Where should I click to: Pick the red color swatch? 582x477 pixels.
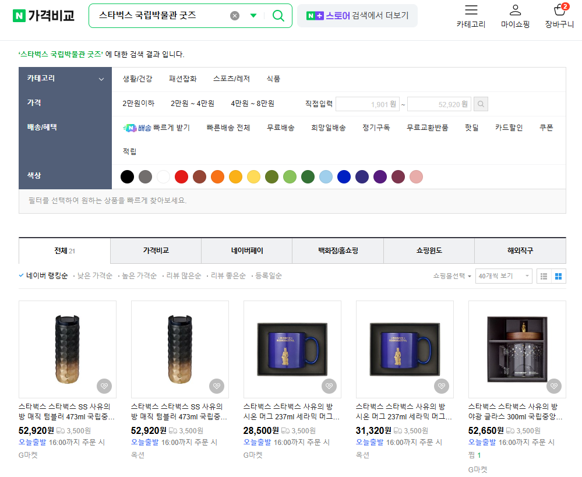182,176
